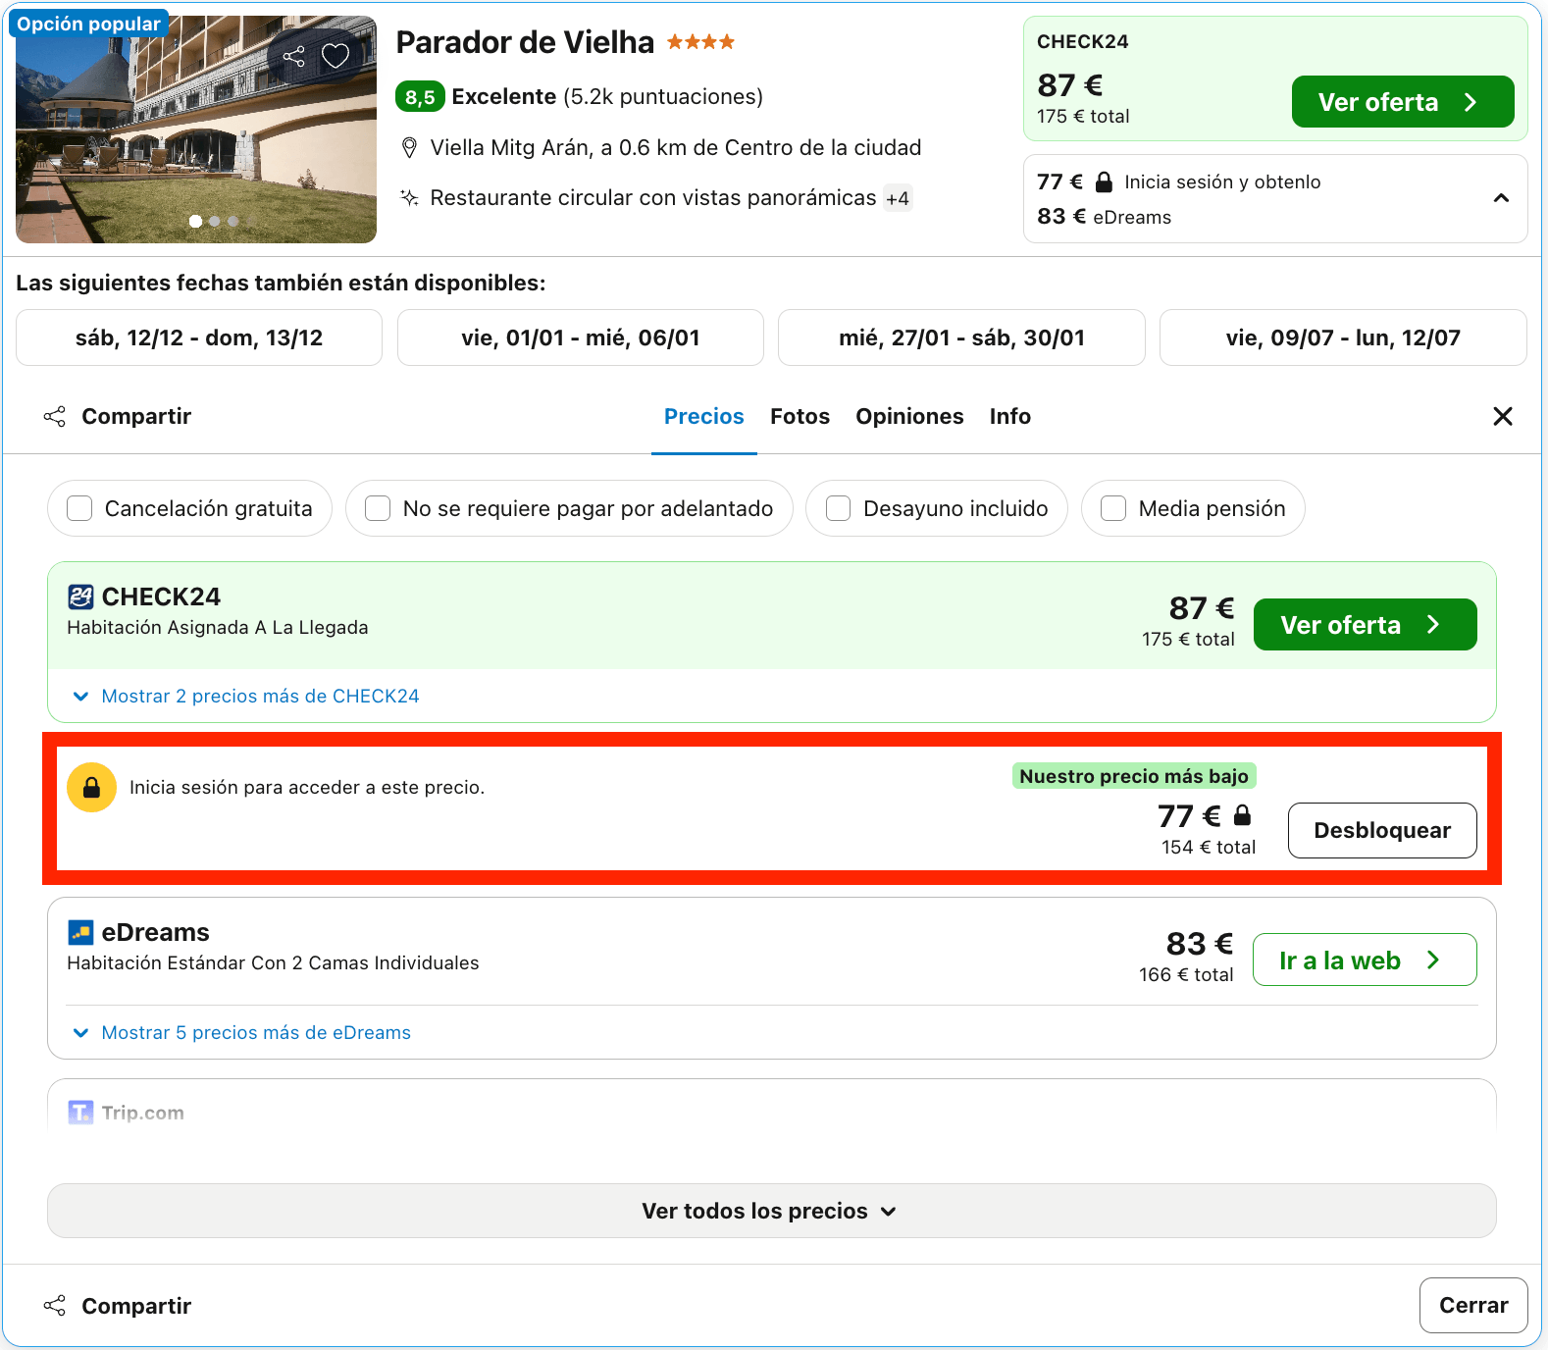The height and width of the screenshot is (1350, 1548).
Task: Click the CHECK24 logo icon in price list
Action: [80, 597]
